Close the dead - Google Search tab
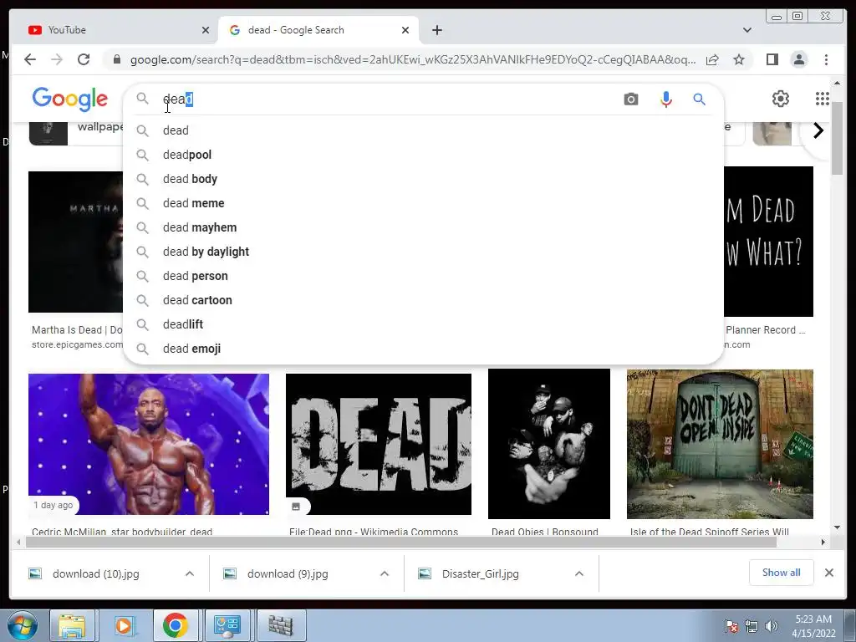This screenshot has height=642, width=856. pos(405,30)
